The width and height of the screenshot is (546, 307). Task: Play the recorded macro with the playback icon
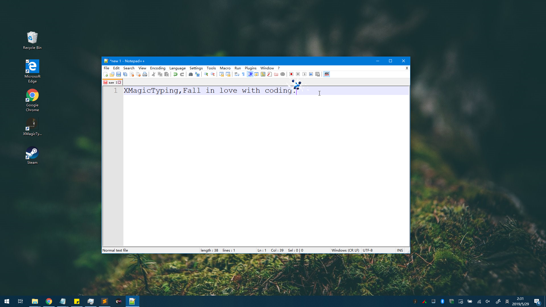click(x=305, y=74)
